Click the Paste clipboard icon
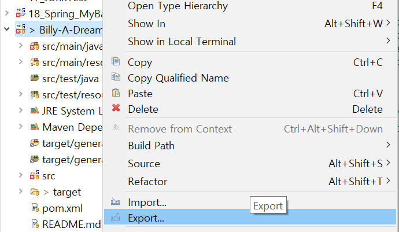Image resolution: width=399 pixels, height=232 pixels. (x=116, y=93)
